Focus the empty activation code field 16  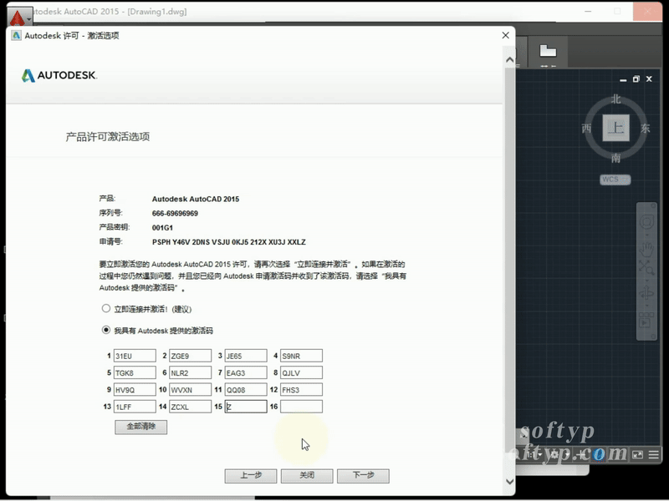pos(301,407)
